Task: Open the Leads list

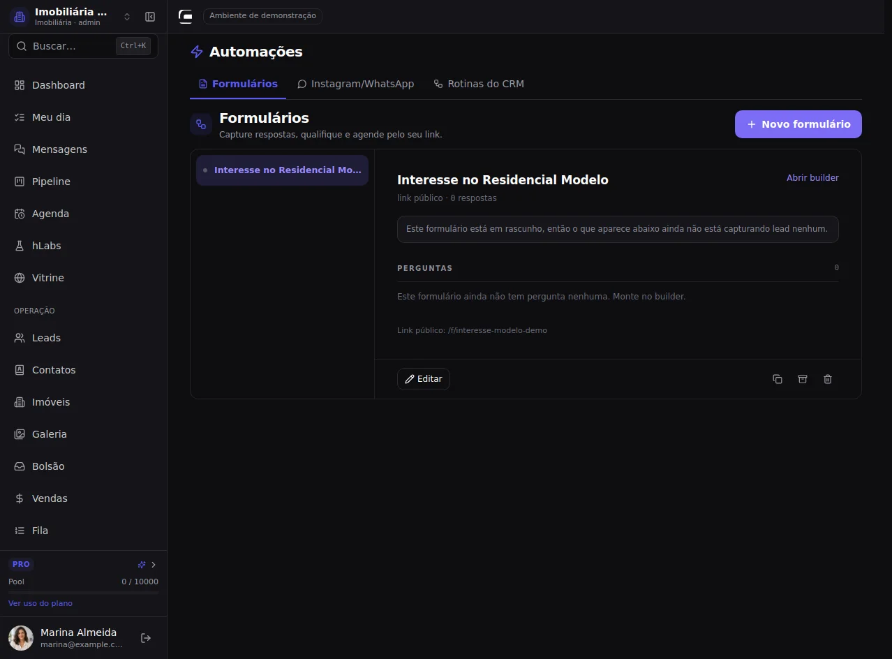Action: click(x=84, y=338)
